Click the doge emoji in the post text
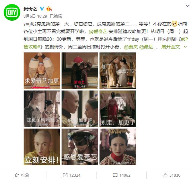 point(174,24)
